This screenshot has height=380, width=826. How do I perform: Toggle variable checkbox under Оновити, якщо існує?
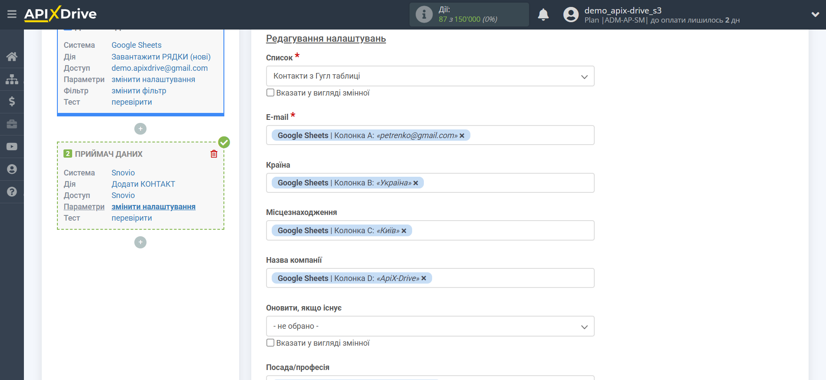[270, 343]
